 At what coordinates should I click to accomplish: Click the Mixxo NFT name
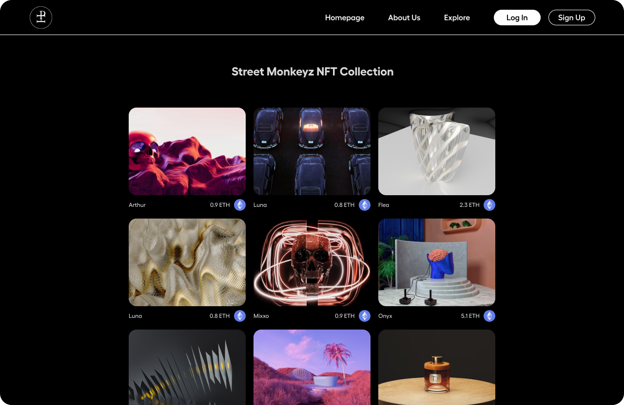[x=261, y=316]
